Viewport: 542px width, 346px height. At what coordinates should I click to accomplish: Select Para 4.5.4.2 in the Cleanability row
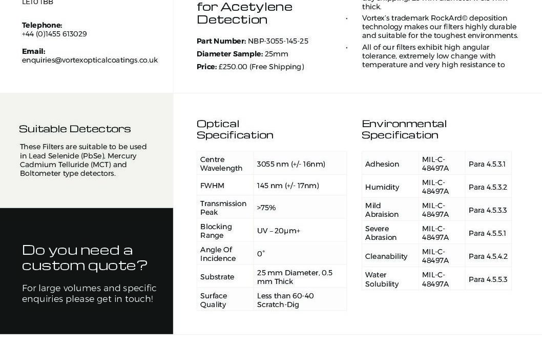[488, 256]
